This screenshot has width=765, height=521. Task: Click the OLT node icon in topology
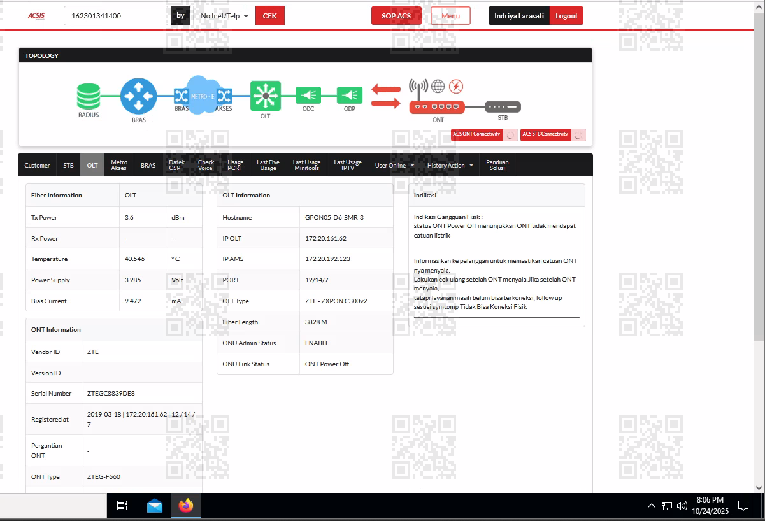click(266, 96)
